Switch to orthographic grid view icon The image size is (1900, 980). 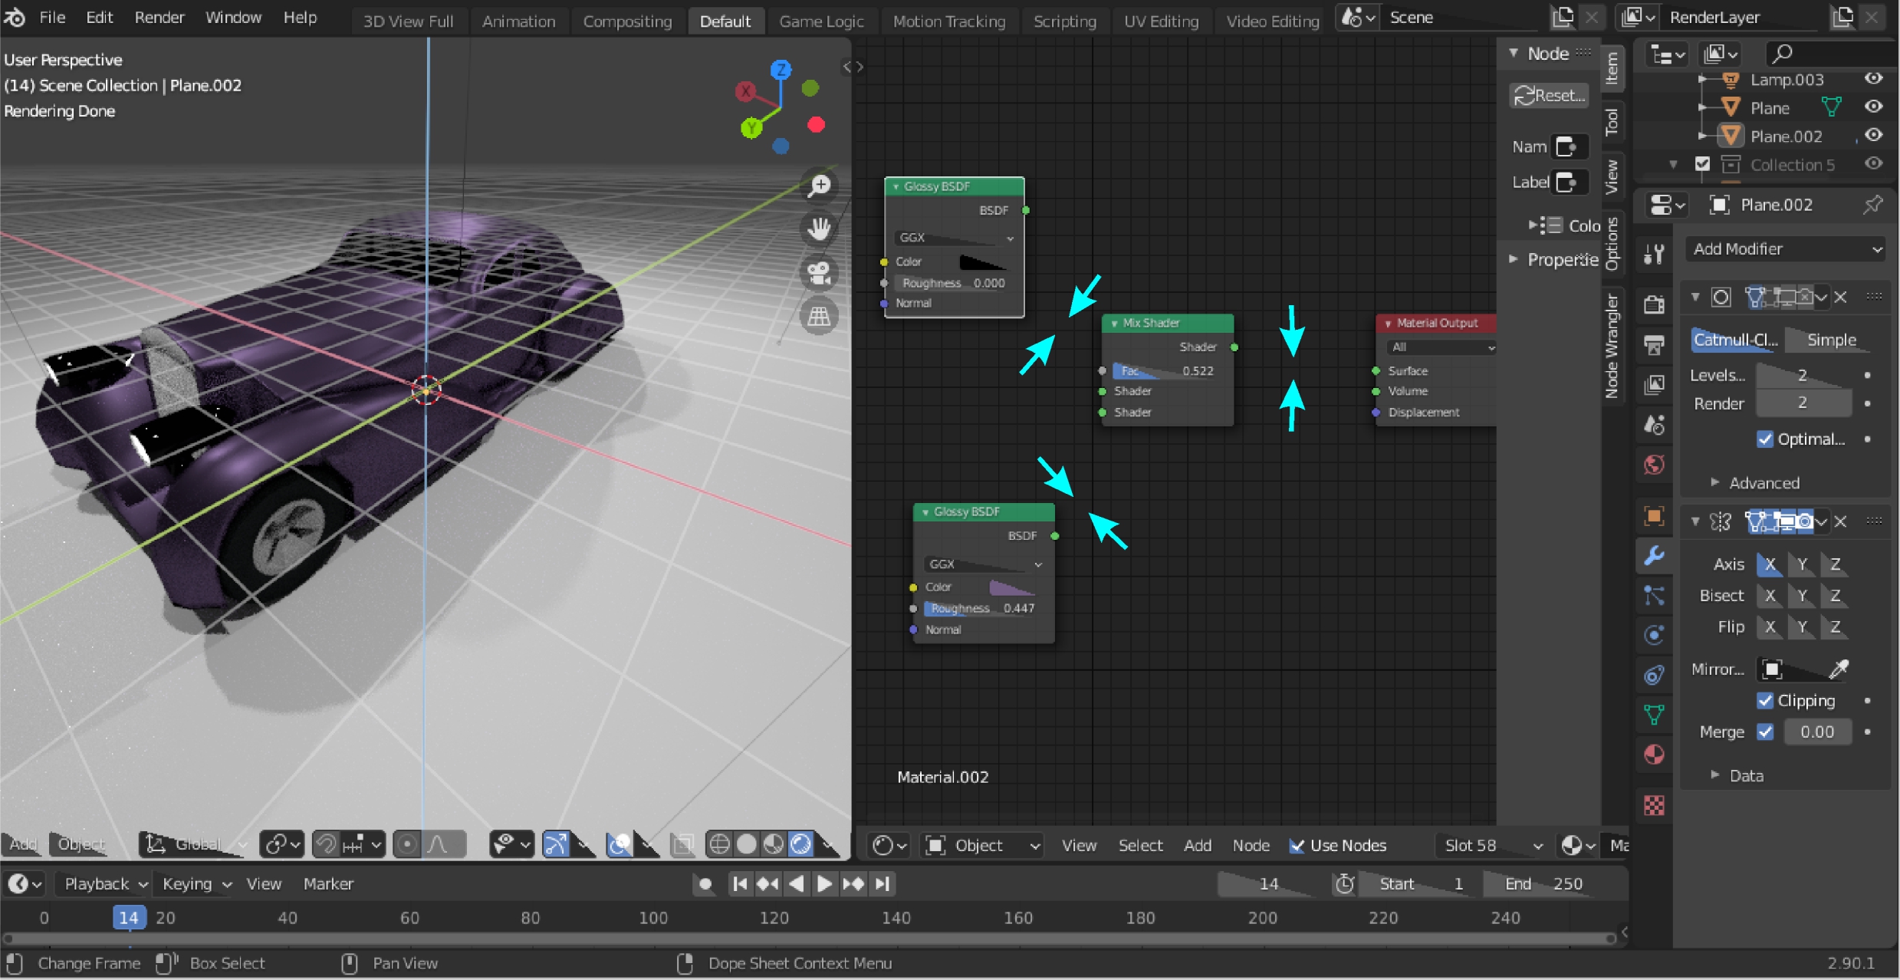coord(820,316)
